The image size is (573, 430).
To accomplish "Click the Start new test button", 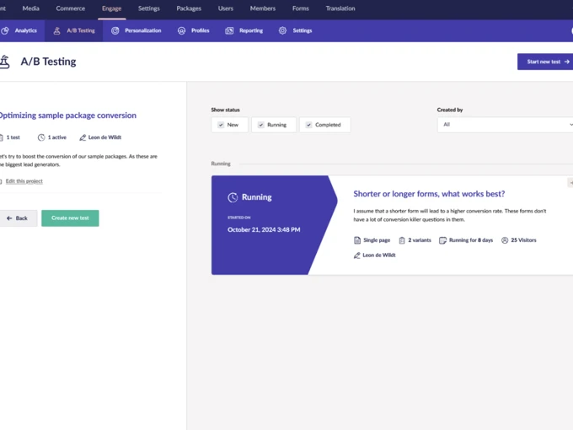I will tap(544, 62).
